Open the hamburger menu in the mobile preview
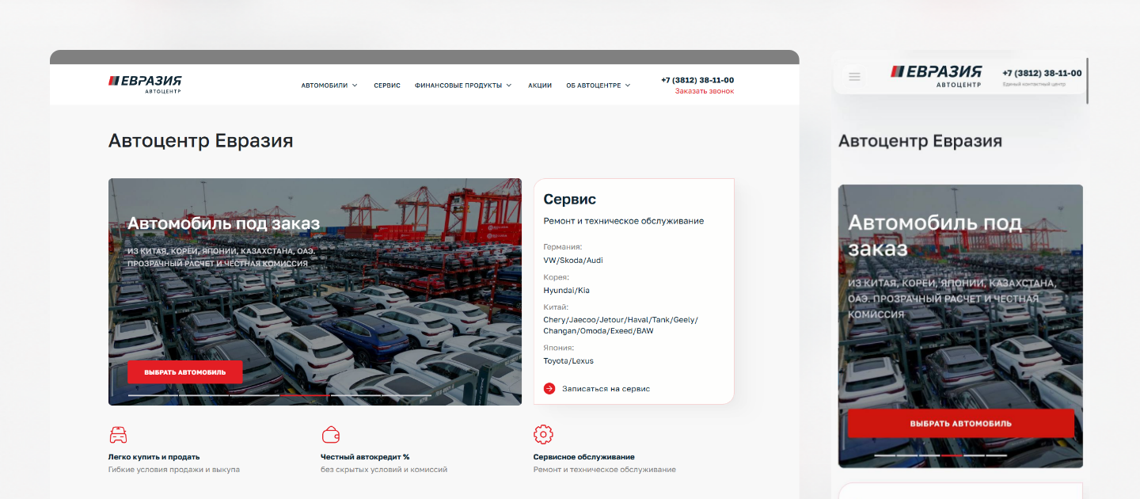Image resolution: width=1140 pixels, height=499 pixels. point(854,77)
